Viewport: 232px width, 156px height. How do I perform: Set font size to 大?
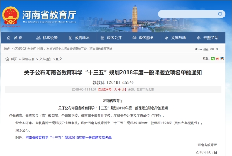115,89
